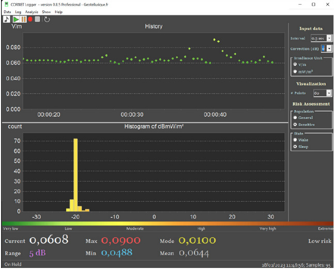The image size is (334, 269).
Task: Open the Analysis menu
Action: pos(32,11)
